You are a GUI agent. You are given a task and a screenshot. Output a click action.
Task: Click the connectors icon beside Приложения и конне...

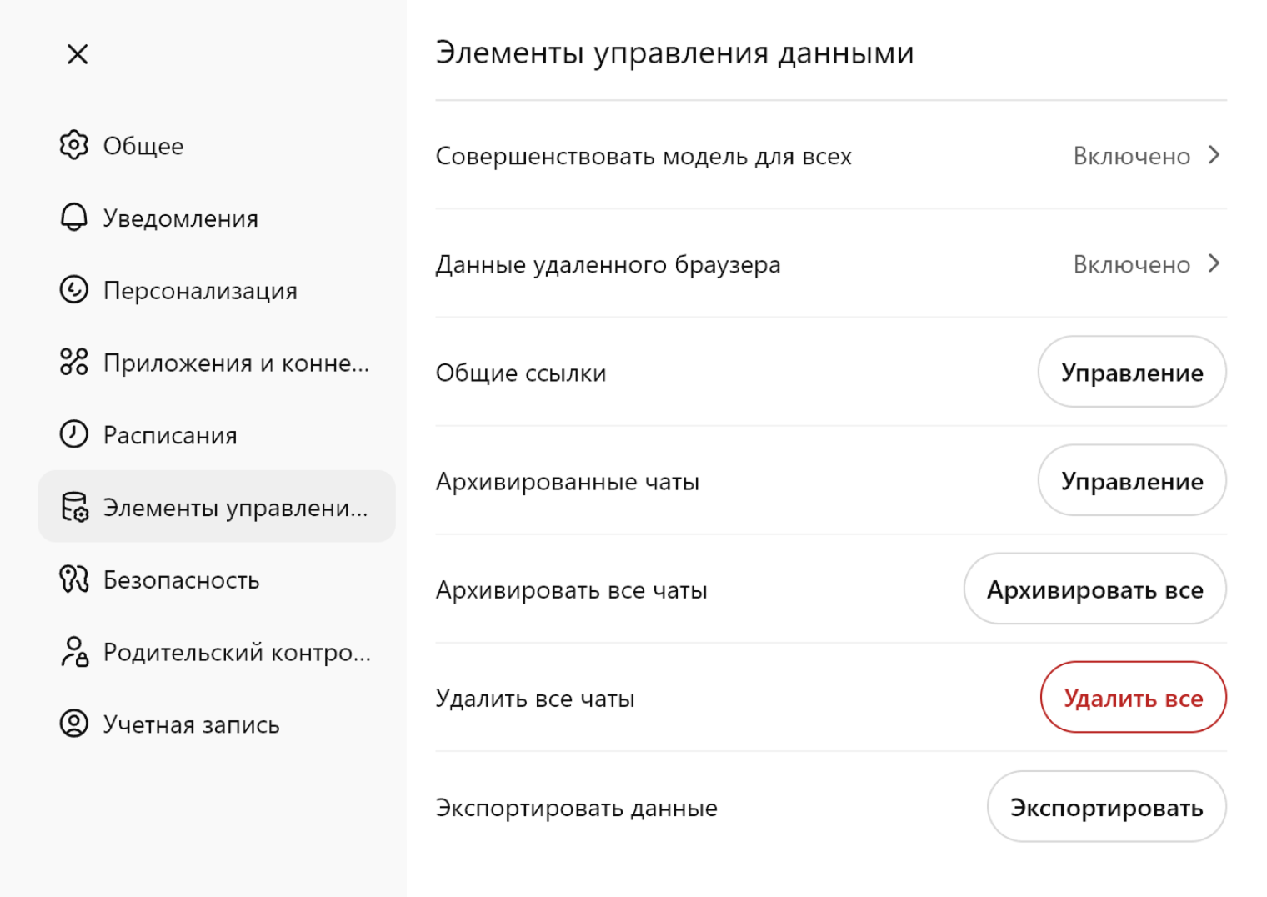tap(73, 362)
